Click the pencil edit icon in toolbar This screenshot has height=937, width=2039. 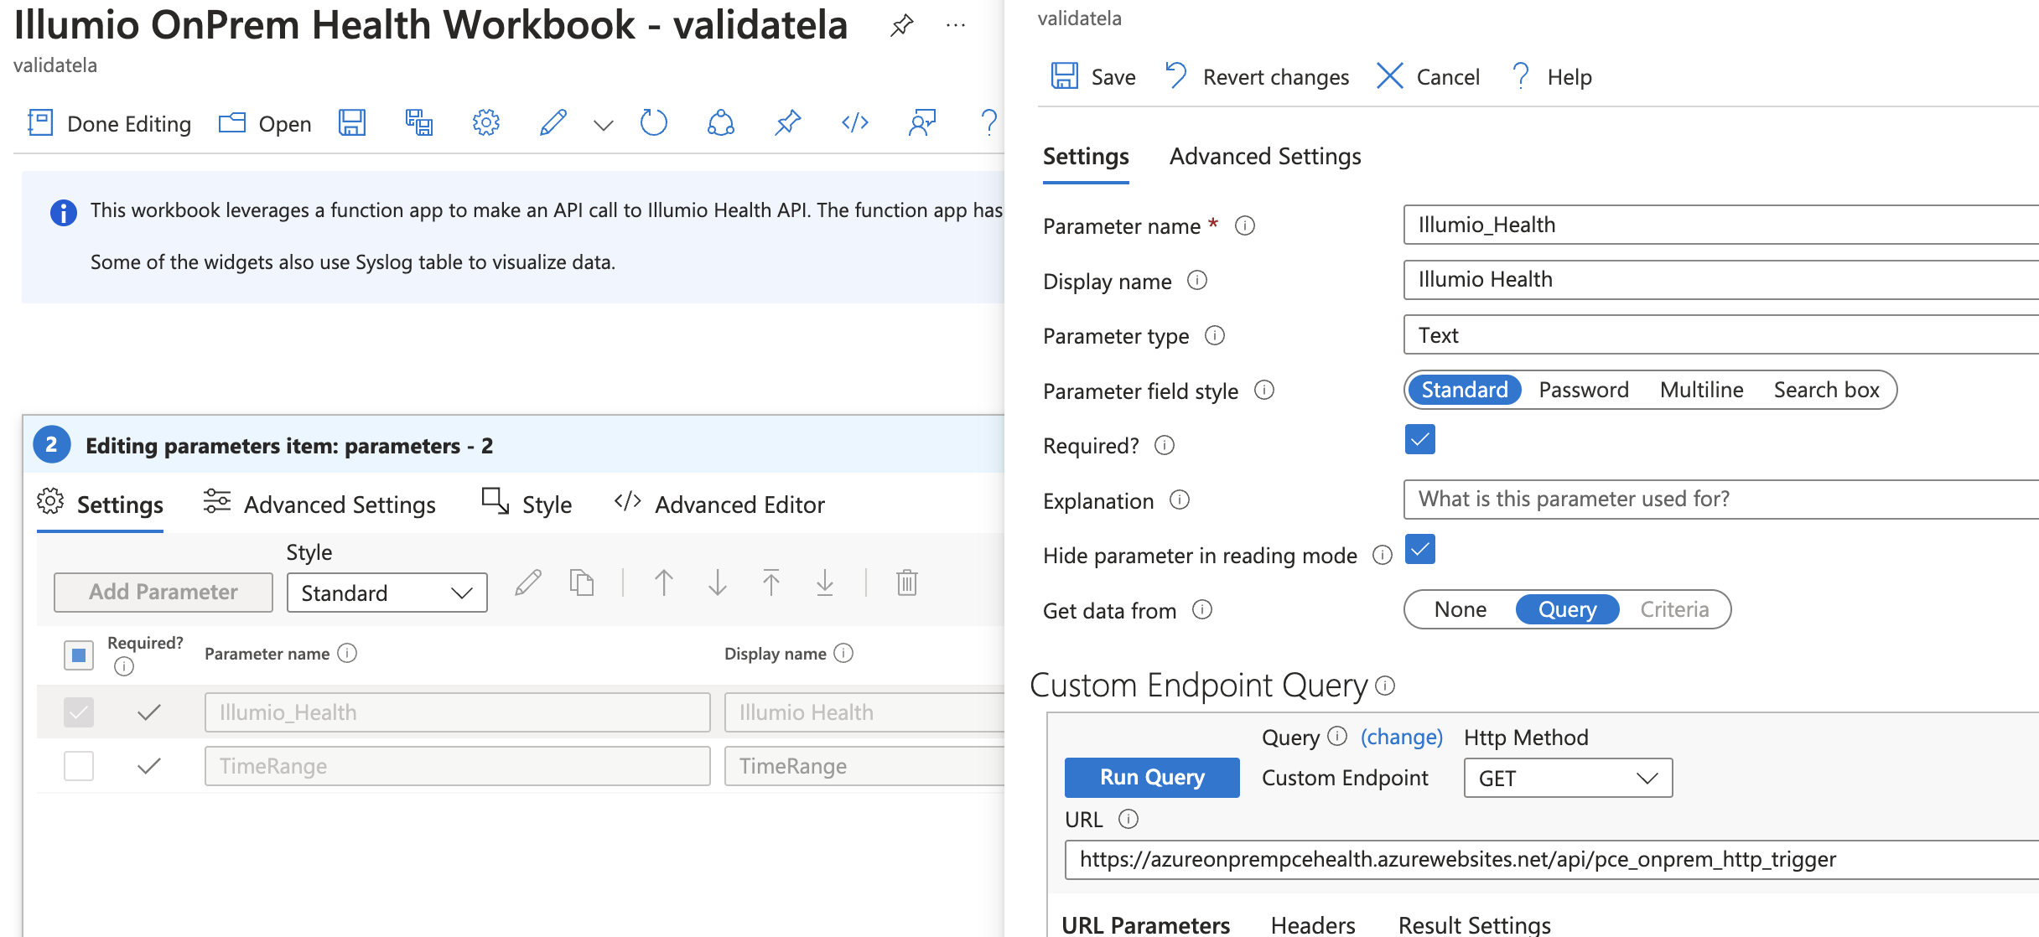click(x=553, y=123)
